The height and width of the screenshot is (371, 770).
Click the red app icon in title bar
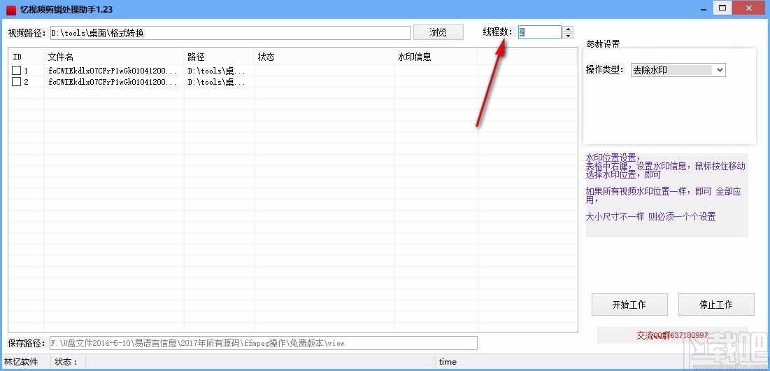pos(10,10)
